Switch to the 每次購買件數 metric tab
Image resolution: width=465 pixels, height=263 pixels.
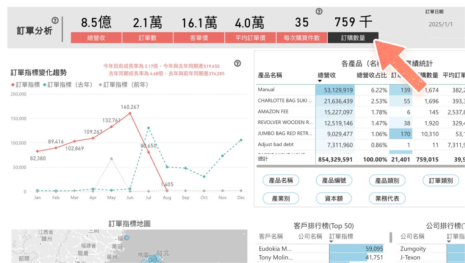tap(301, 38)
